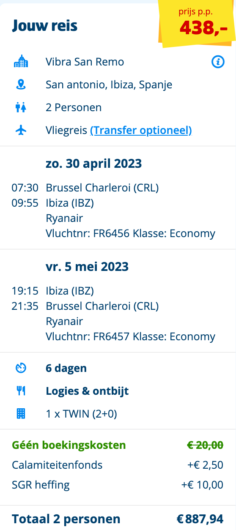Select outbound flight number FR6456 line
Screen dimensions: 236x530
131,233
